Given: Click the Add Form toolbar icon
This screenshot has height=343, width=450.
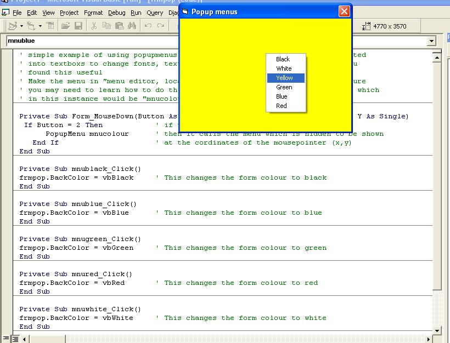Looking at the screenshot, I should [x=30, y=26].
